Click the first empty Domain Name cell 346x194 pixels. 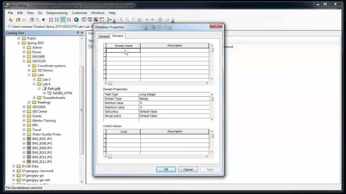(123, 50)
